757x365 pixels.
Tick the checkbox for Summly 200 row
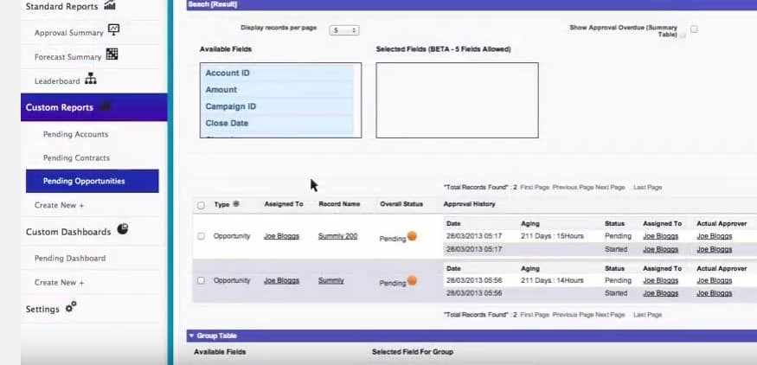click(x=202, y=236)
